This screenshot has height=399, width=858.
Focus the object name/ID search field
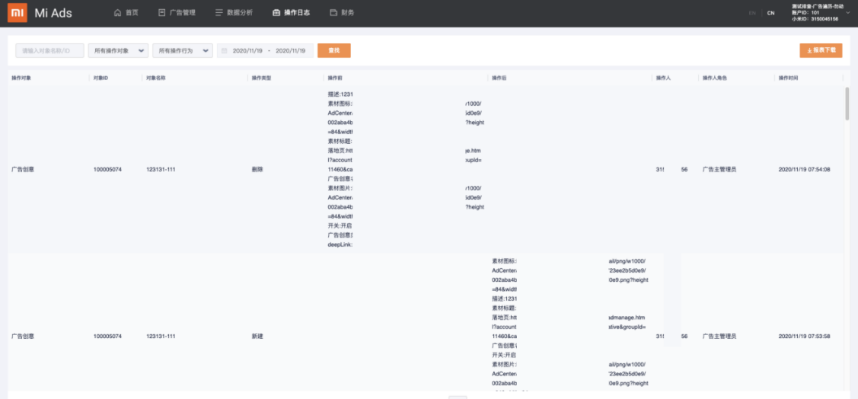tap(49, 51)
